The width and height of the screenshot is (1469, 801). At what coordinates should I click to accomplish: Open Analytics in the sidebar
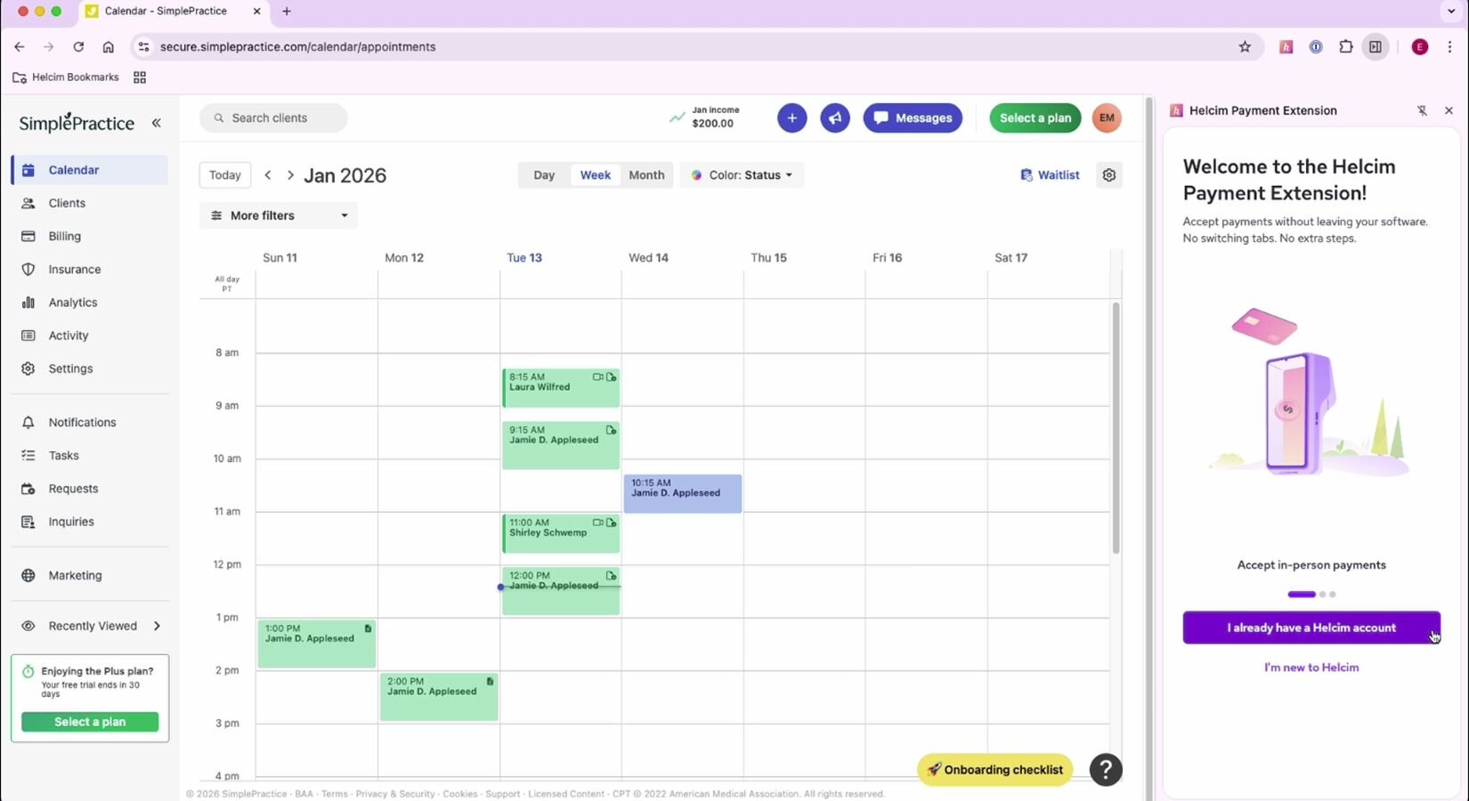(x=73, y=303)
